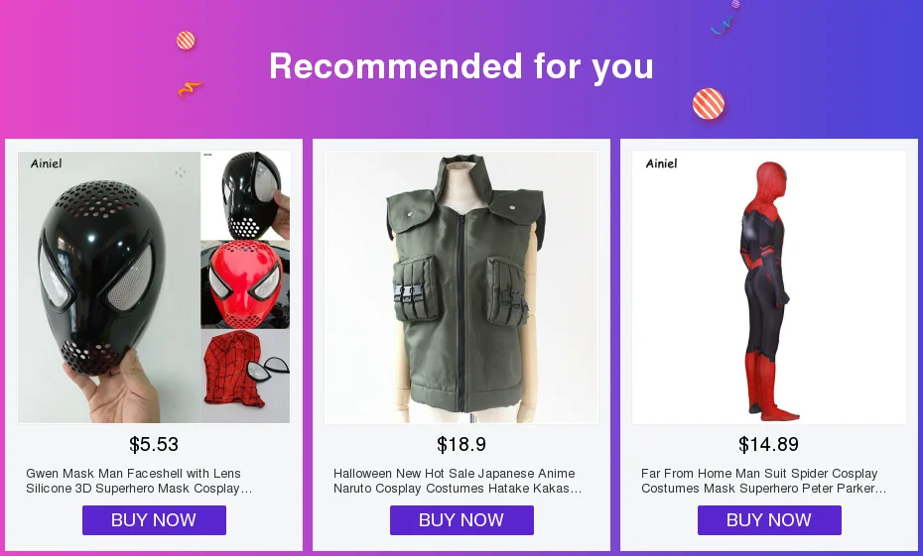The height and width of the screenshot is (556, 923).
Task: Open the Far From Home Man Suit title
Action: coord(763,481)
